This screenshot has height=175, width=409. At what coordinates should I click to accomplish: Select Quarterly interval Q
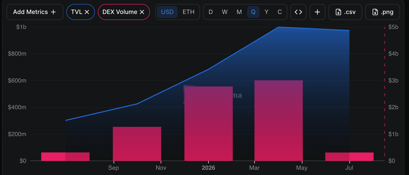click(x=253, y=12)
